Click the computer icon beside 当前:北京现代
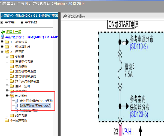 (2, 37)
